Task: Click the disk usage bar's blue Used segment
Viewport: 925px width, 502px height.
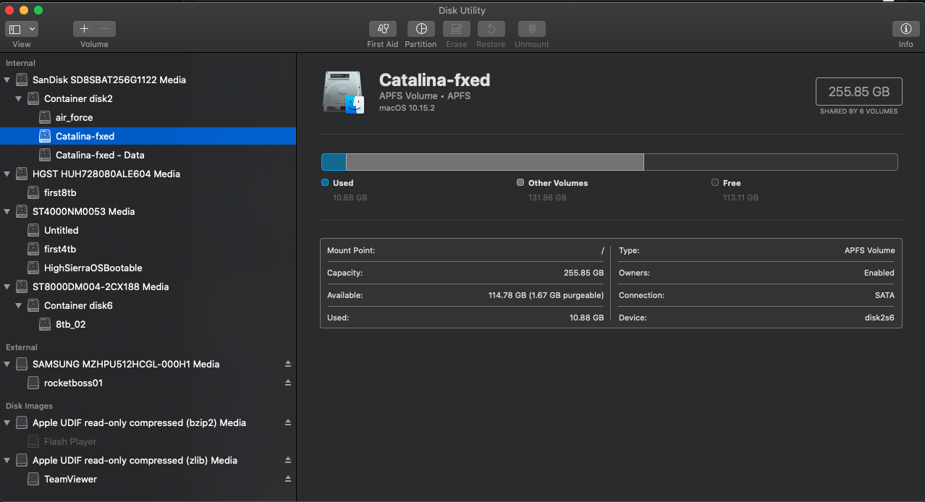Action: (334, 162)
